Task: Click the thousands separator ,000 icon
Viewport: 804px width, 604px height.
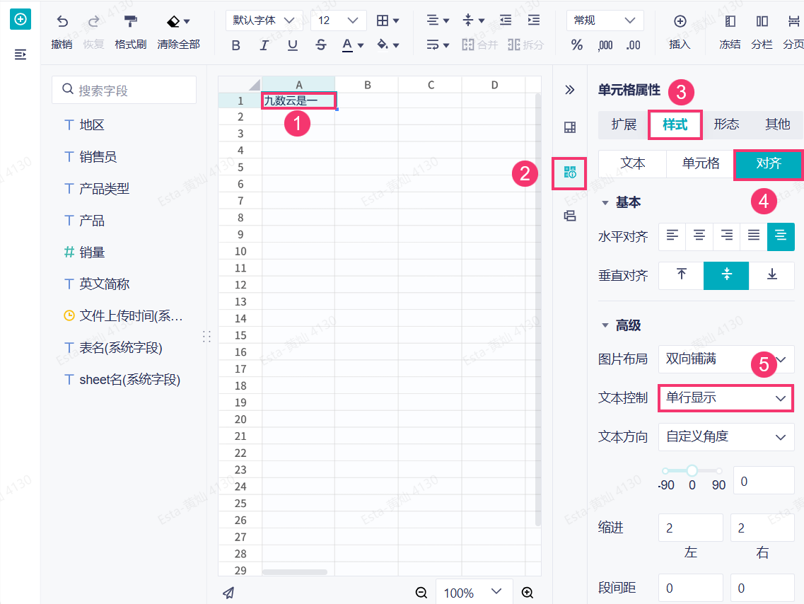Action: (x=605, y=45)
